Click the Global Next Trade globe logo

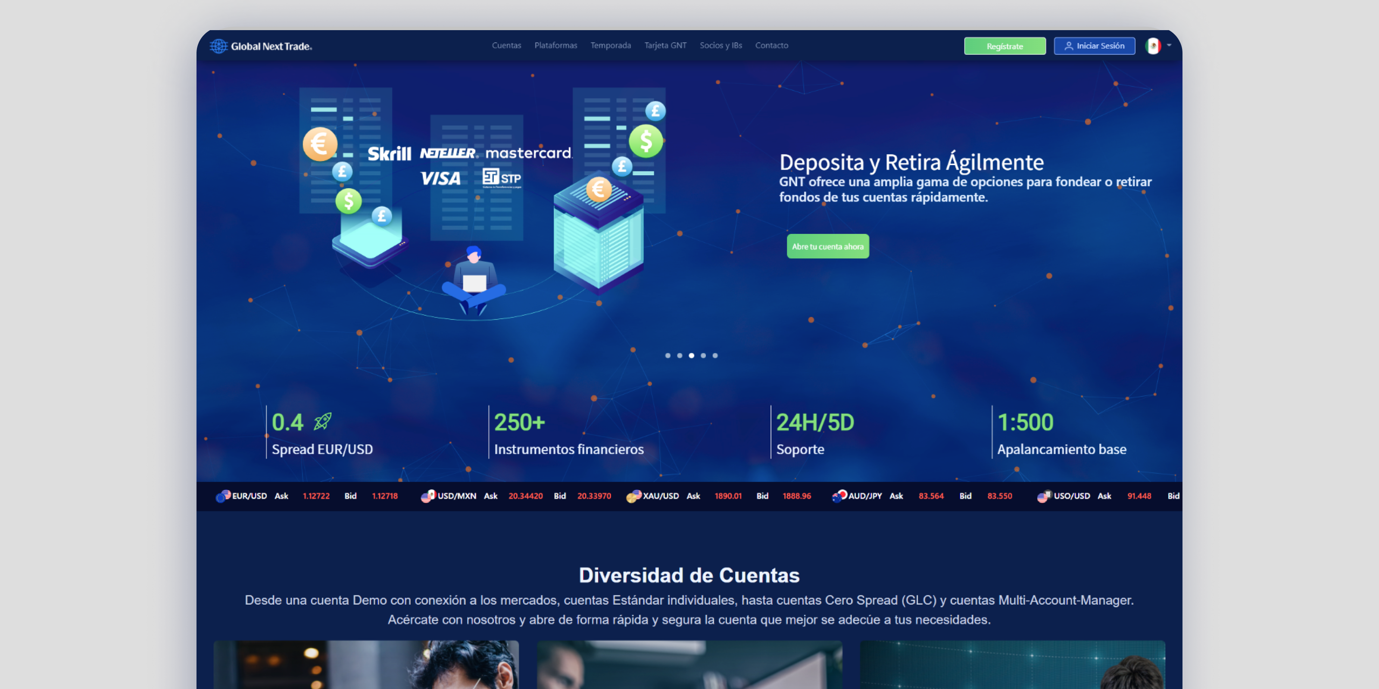218,46
